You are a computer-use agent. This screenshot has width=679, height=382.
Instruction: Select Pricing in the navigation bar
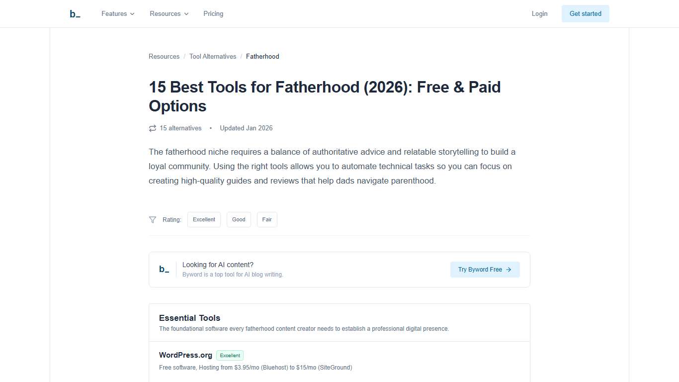tap(213, 14)
